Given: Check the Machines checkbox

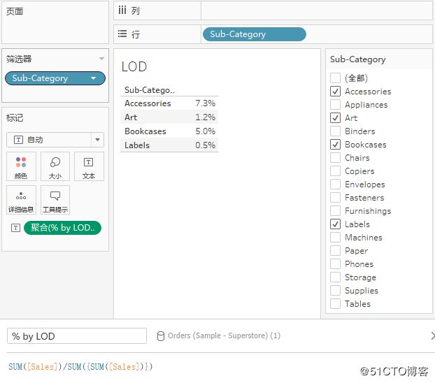Looking at the screenshot, I should (335, 238).
